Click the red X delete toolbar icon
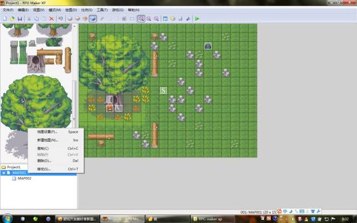357x223 pixels. tap(52, 18)
